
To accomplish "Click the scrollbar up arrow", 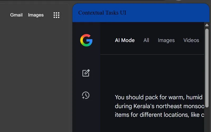I will tap(207, 25).
